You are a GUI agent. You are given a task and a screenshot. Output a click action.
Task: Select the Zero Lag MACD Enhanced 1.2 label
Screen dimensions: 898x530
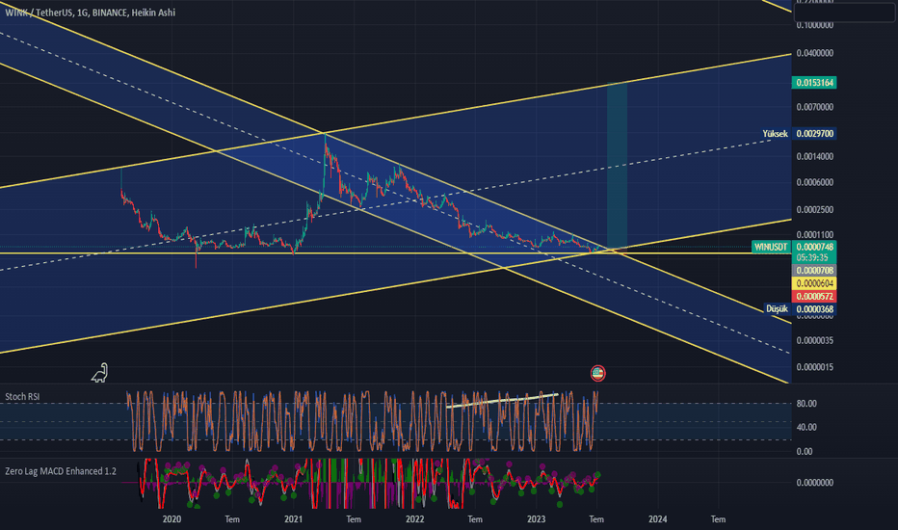(61, 471)
